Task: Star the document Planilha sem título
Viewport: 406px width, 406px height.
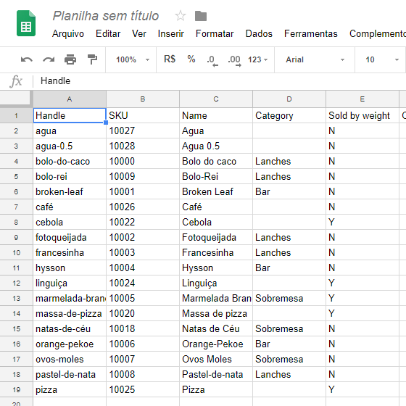Action: tap(181, 16)
